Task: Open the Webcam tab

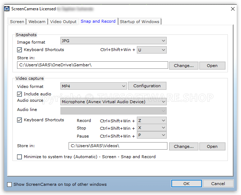Action: 37,22
